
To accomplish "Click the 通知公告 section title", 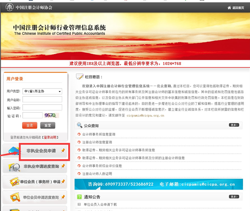I will click(92, 197).
